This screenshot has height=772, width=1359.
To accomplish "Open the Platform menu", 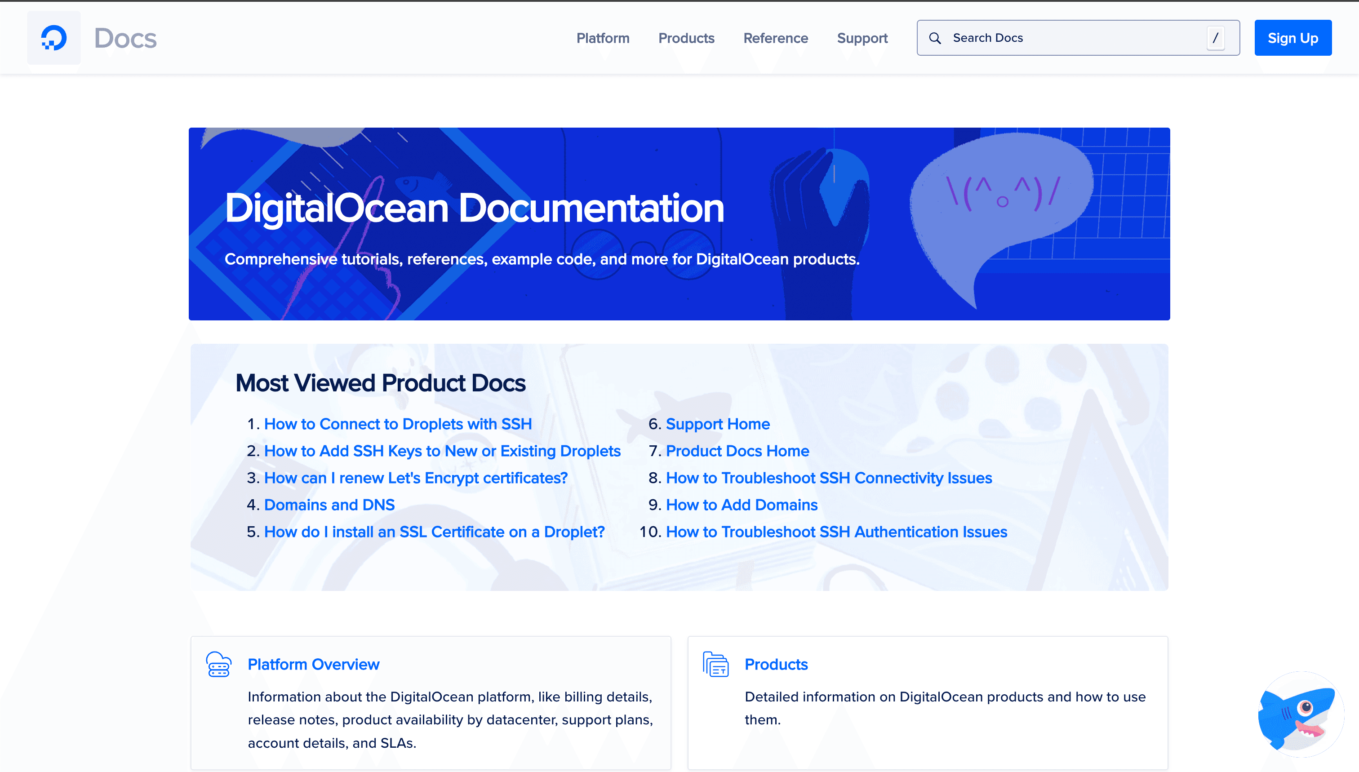I will point(603,38).
